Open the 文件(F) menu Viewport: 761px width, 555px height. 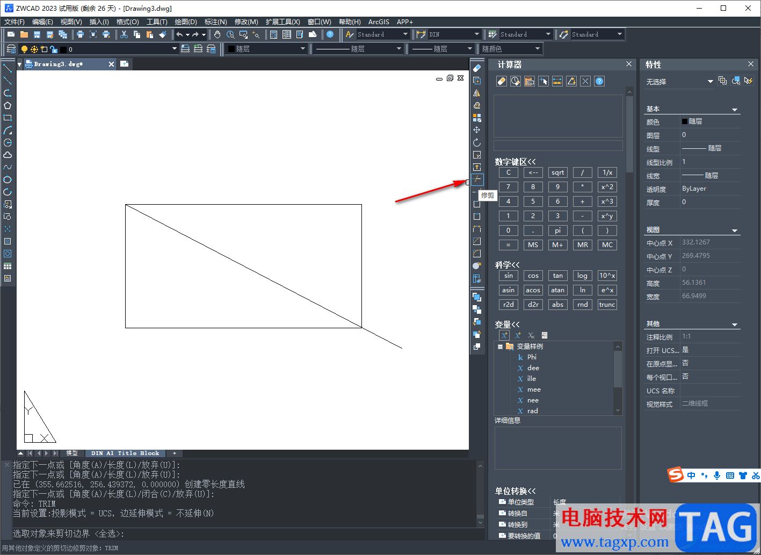pos(15,22)
